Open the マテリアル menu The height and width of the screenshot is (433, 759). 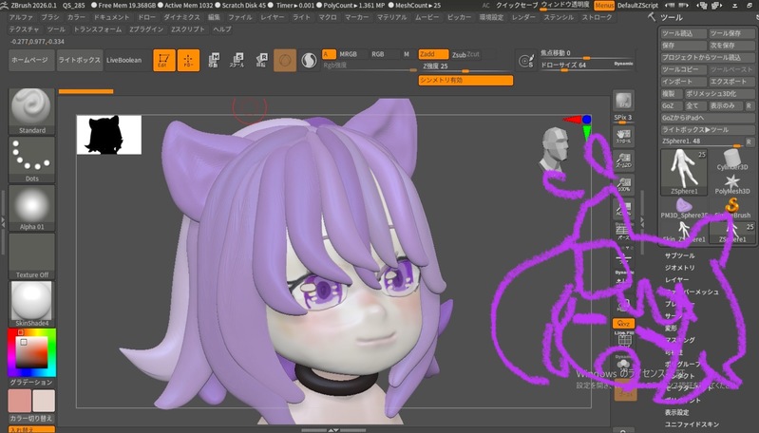tap(392, 17)
